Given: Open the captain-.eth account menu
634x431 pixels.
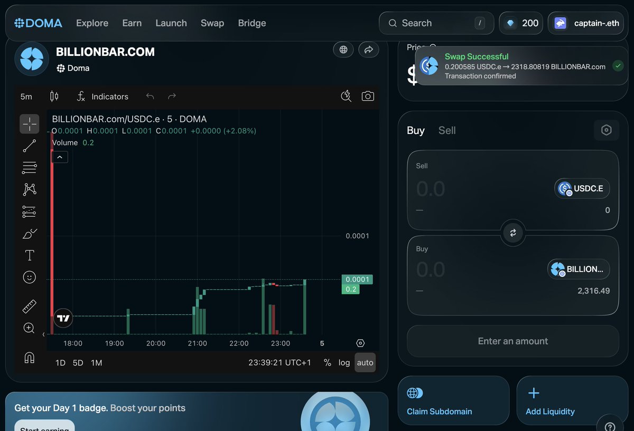Looking at the screenshot, I should coord(586,23).
